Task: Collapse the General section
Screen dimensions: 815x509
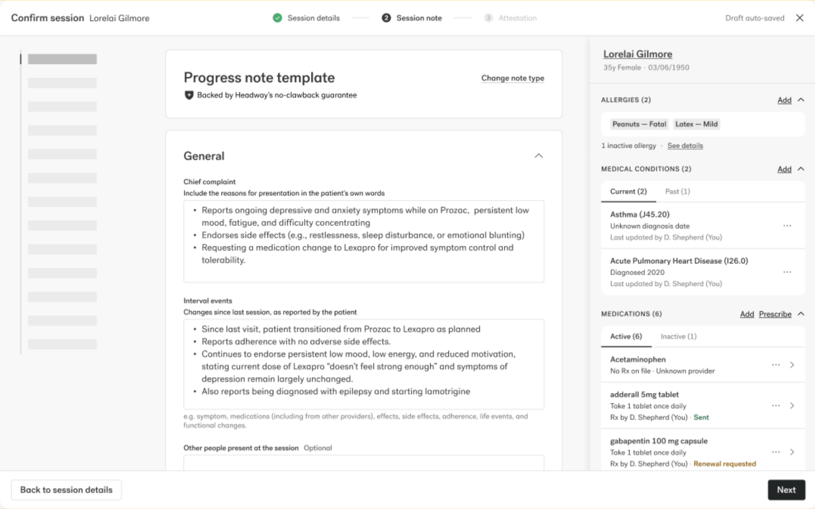Action: click(x=538, y=156)
